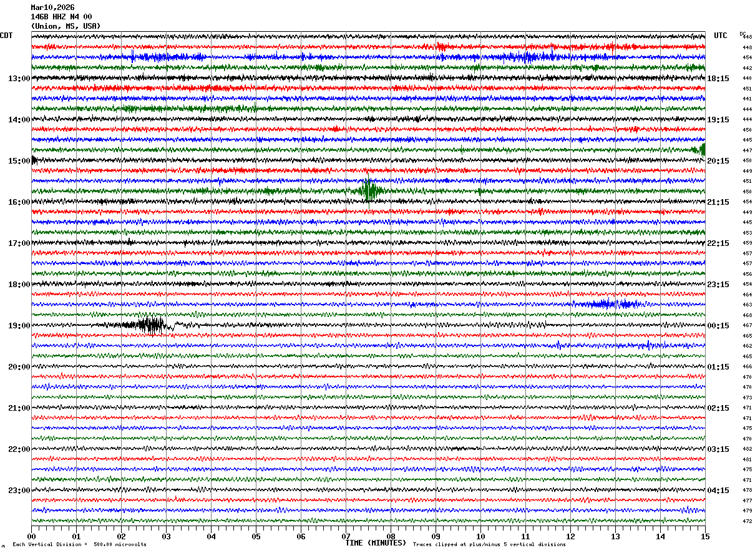
Task: Click the 21:15 UTC time label
Action: coord(718,202)
